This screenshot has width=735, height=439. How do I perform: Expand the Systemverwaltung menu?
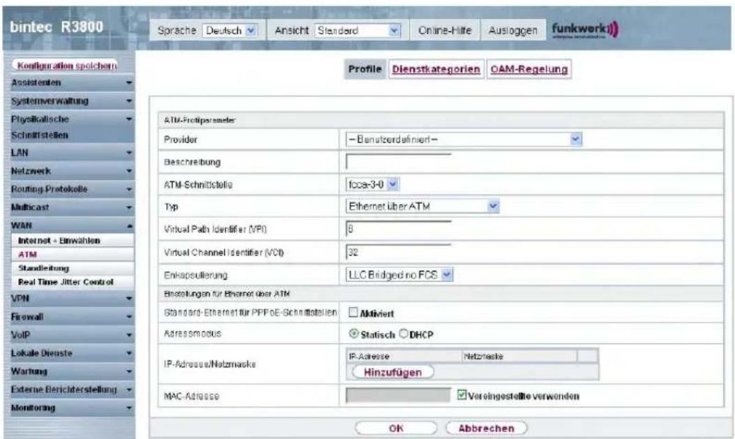(x=69, y=101)
